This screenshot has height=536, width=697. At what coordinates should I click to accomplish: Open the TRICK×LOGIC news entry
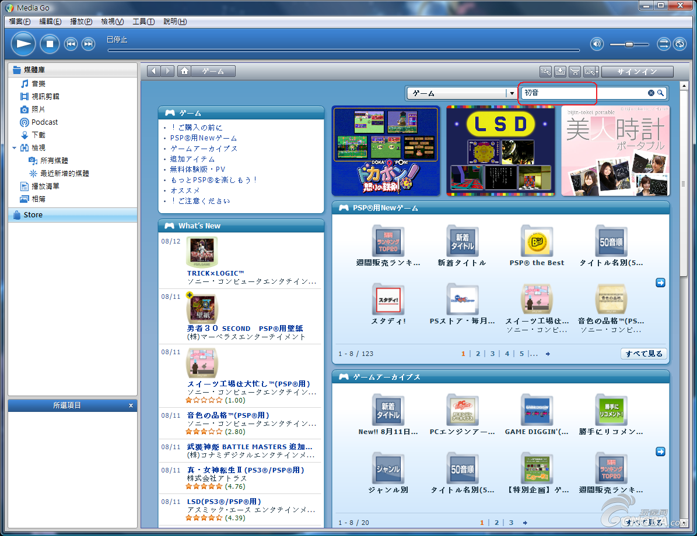point(215,274)
